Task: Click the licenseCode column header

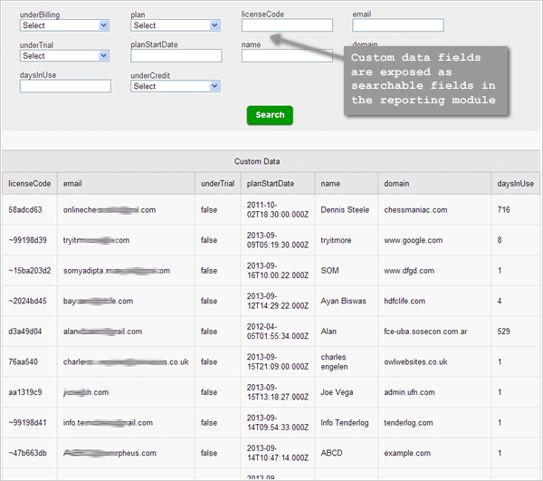Action: [x=30, y=184]
